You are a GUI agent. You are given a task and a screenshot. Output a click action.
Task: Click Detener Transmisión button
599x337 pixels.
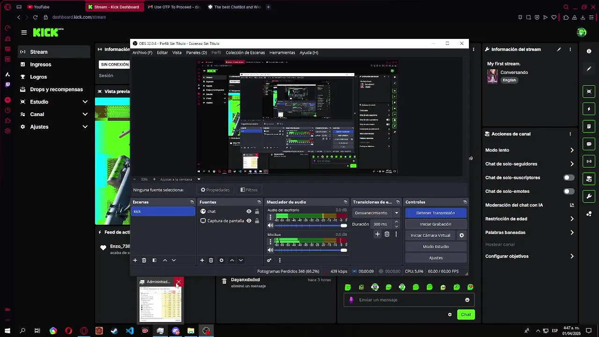[436, 213]
